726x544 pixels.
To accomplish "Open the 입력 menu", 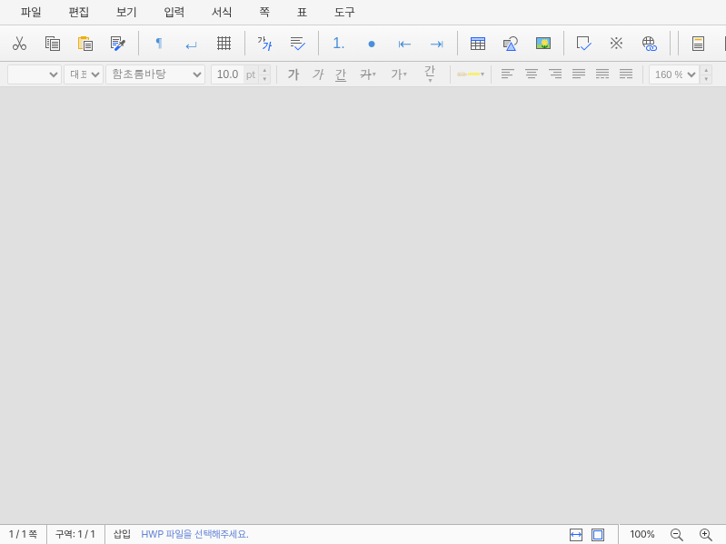I will point(174,12).
